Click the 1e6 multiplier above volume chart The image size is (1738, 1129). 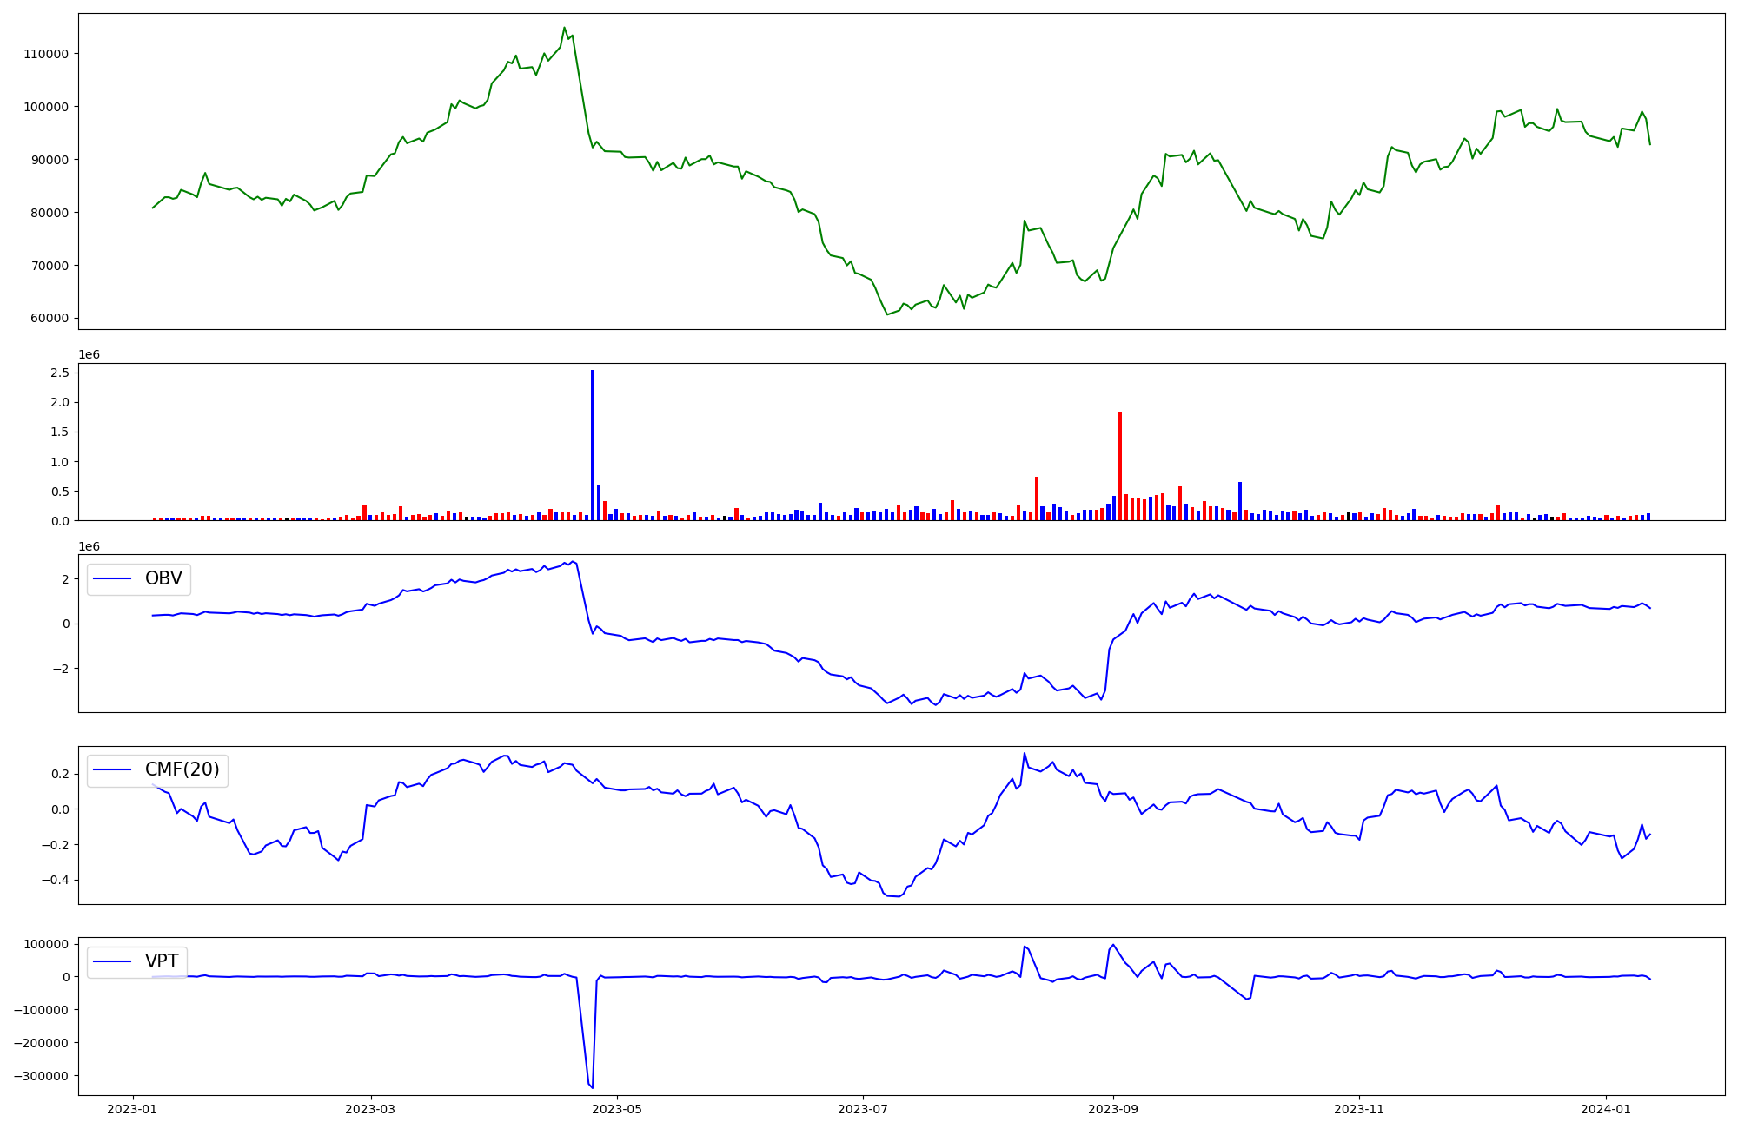[89, 354]
